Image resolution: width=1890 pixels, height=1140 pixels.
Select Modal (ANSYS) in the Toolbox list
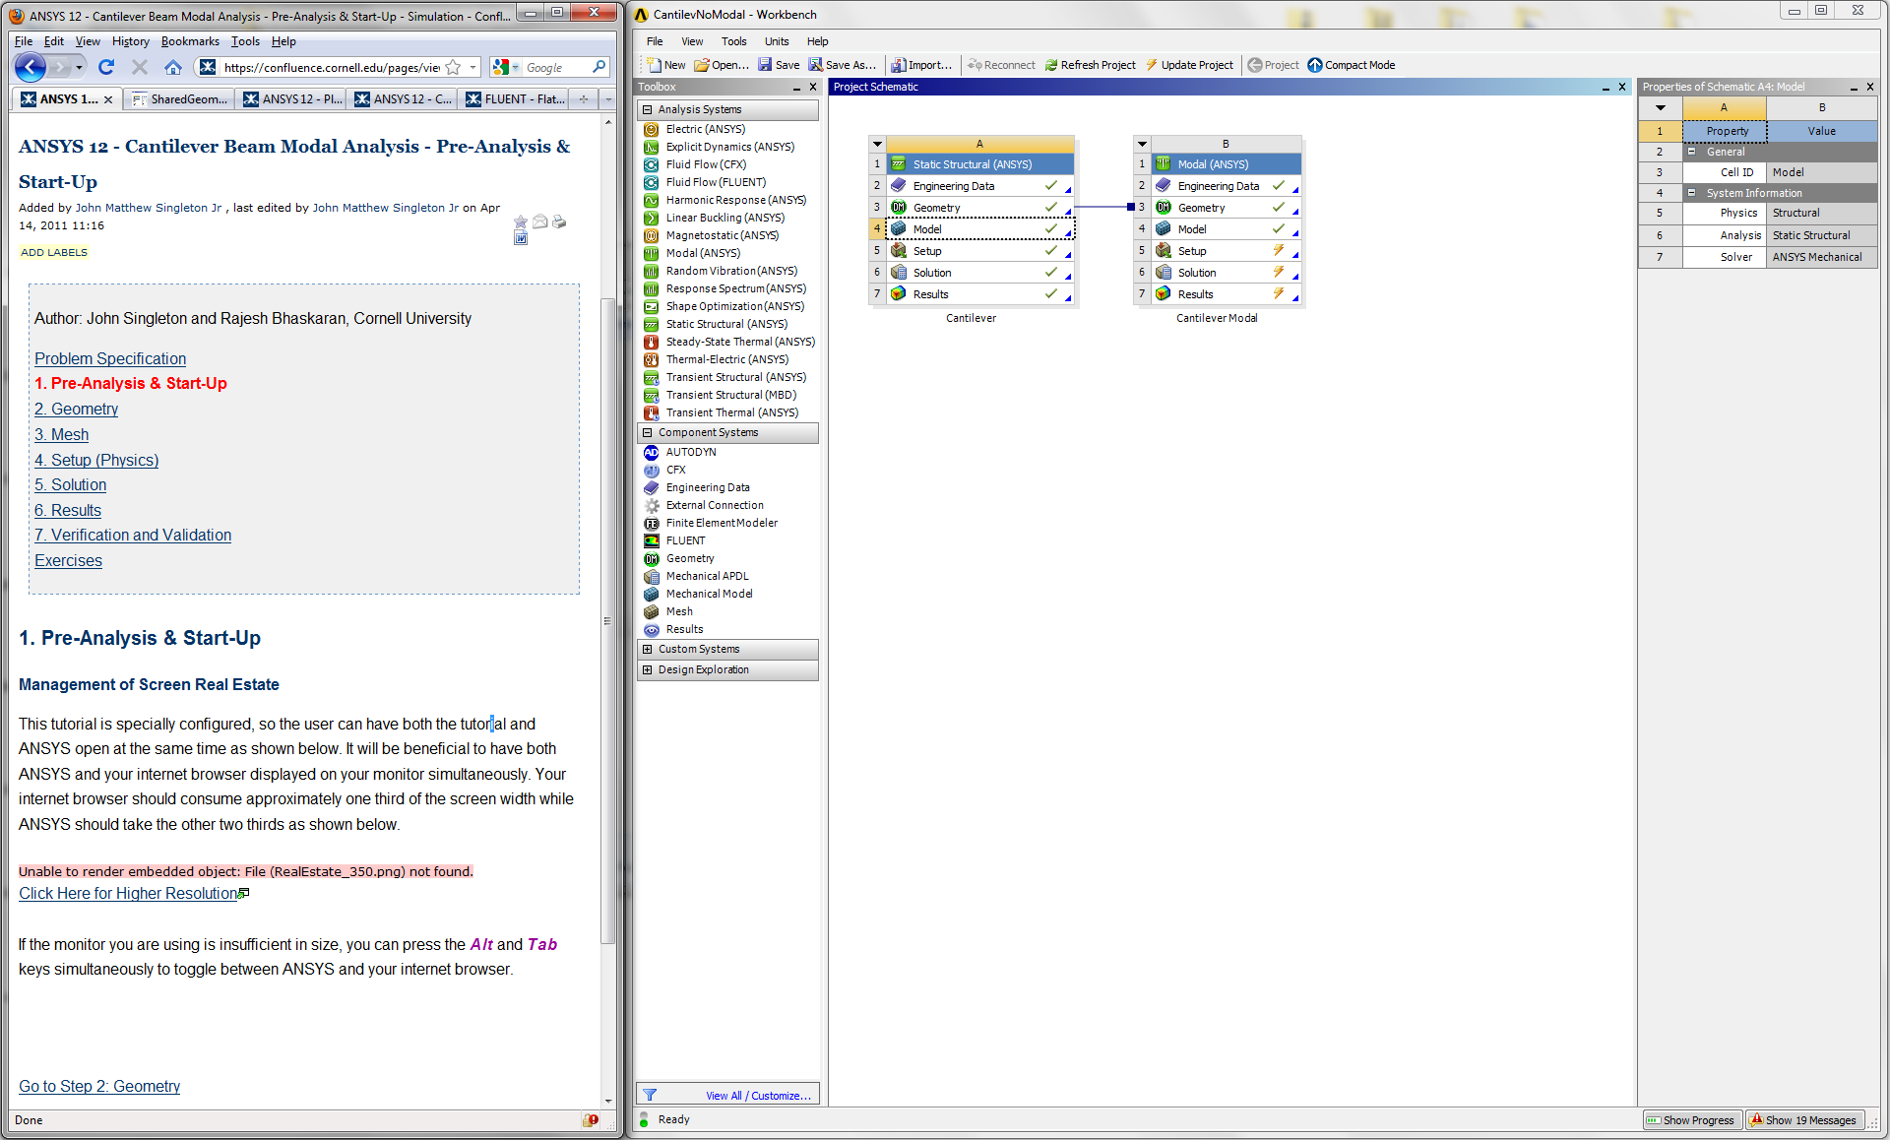click(703, 253)
